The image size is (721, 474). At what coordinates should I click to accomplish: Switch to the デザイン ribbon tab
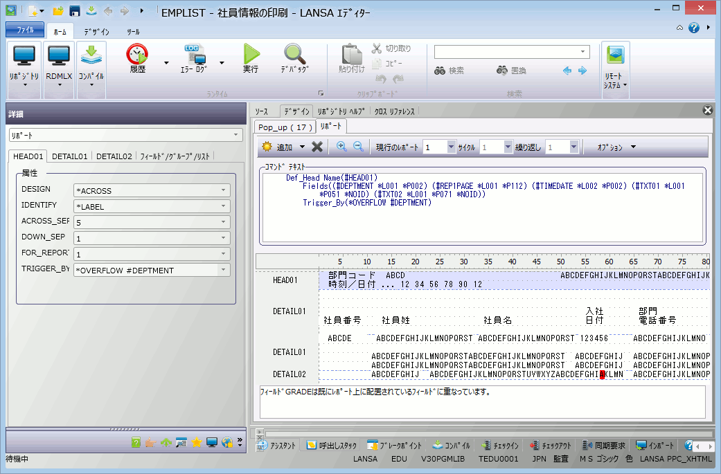point(96,32)
